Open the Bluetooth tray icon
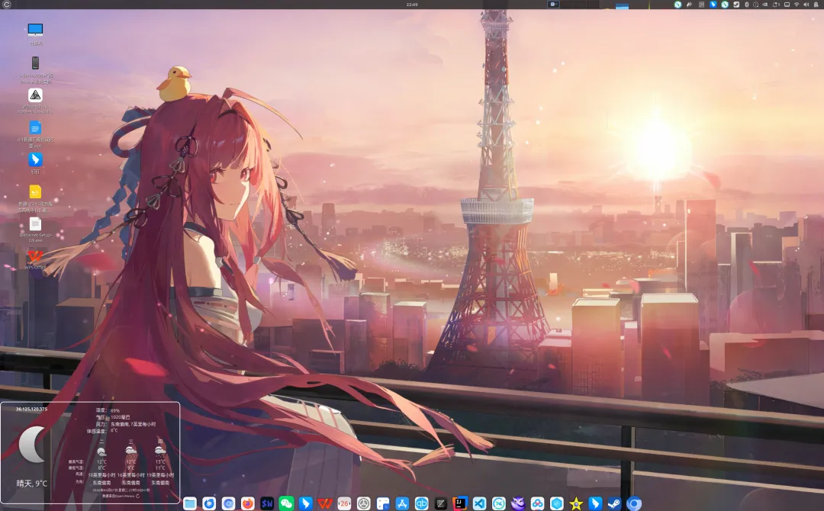The height and width of the screenshot is (511, 824). pyautogui.click(x=747, y=5)
